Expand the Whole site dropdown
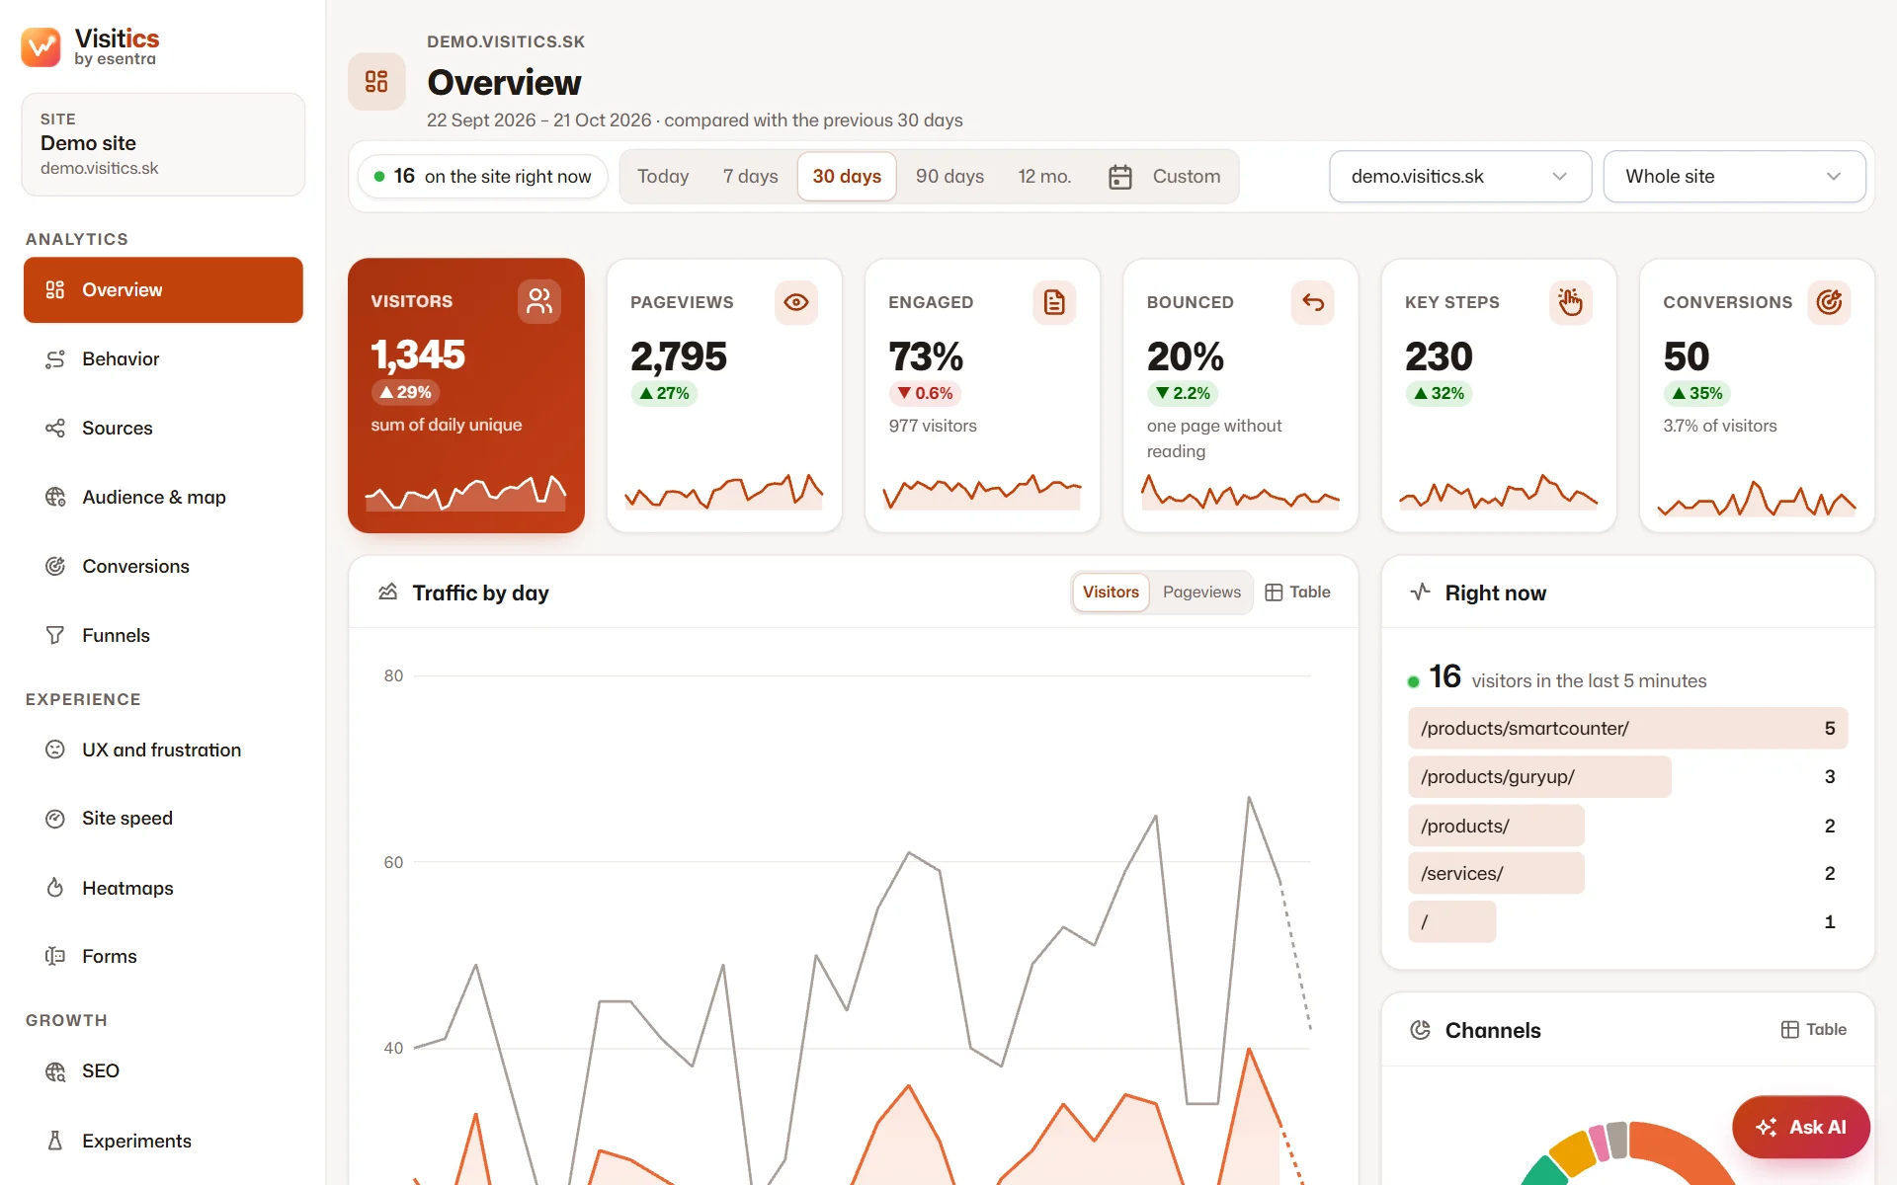This screenshot has width=1897, height=1185. [1733, 177]
